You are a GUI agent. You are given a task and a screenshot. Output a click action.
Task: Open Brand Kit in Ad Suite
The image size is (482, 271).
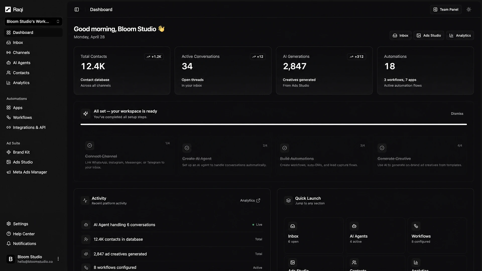coord(33,152)
